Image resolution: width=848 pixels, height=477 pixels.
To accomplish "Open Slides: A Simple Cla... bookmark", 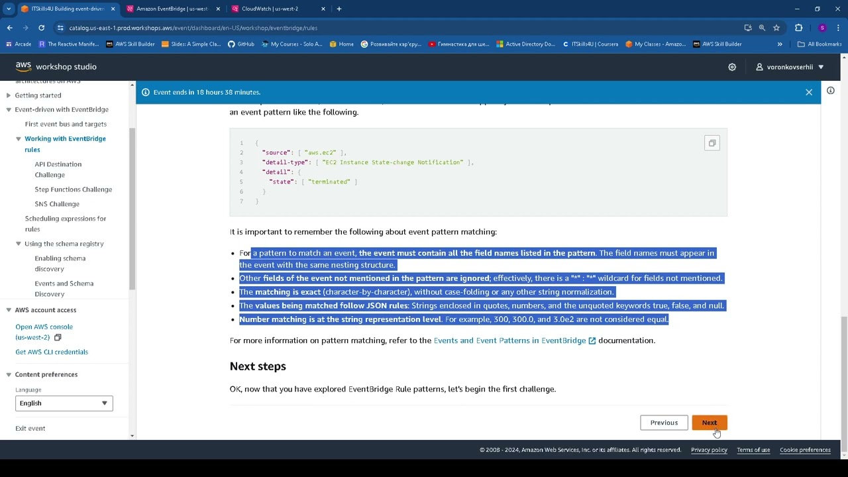I will point(191,44).
